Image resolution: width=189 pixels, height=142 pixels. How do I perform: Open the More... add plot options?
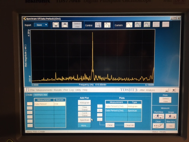(x=84, y=125)
